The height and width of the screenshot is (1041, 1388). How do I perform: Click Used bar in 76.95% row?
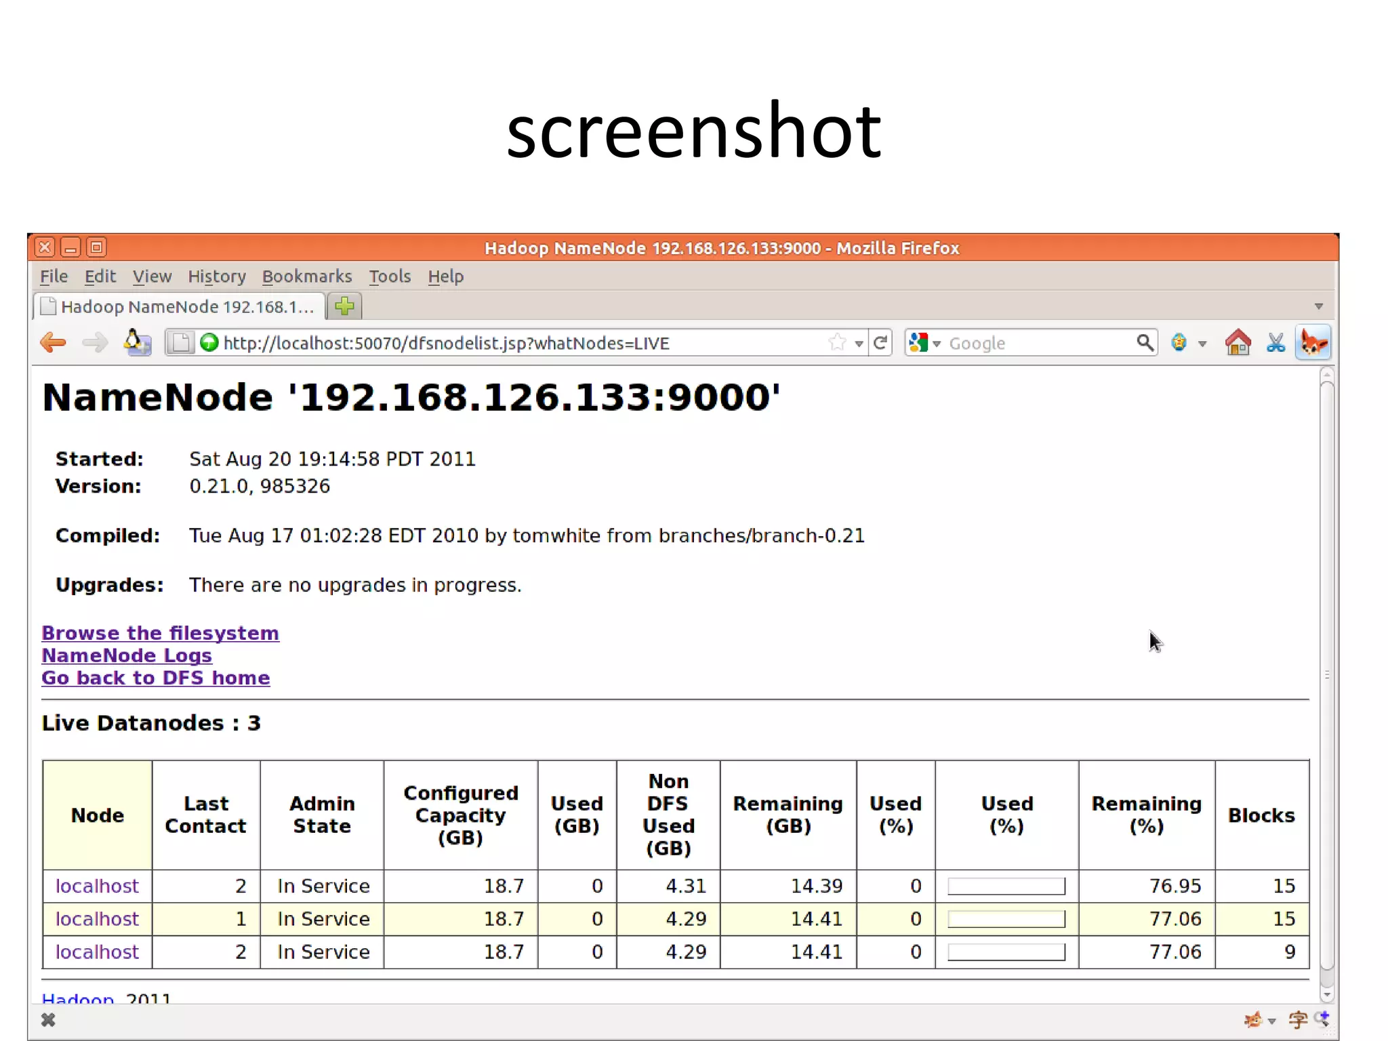click(1006, 886)
